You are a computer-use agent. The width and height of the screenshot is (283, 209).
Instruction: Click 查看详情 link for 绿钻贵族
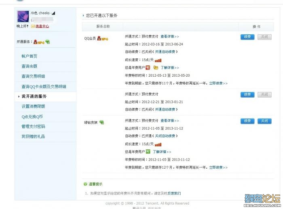click(x=170, y=121)
